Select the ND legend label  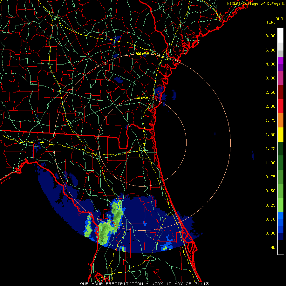[273, 248]
